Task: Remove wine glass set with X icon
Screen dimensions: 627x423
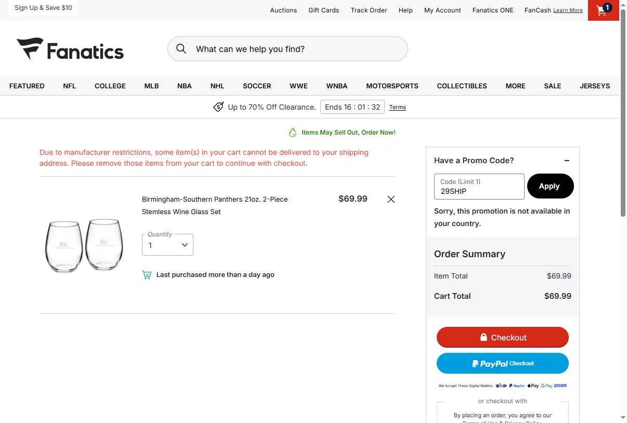Action: pyautogui.click(x=391, y=199)
